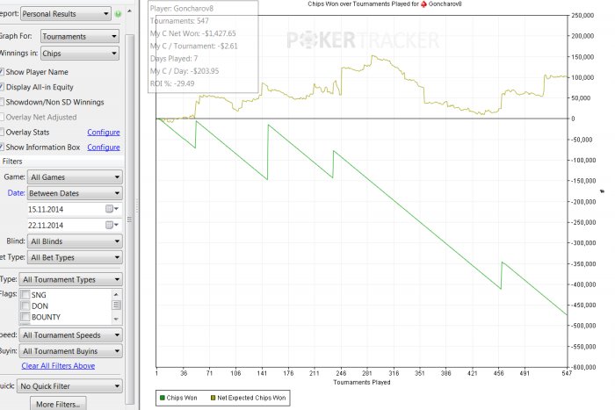Enable Showdown/Non SD Winnings checkbox

pos(2,102)
